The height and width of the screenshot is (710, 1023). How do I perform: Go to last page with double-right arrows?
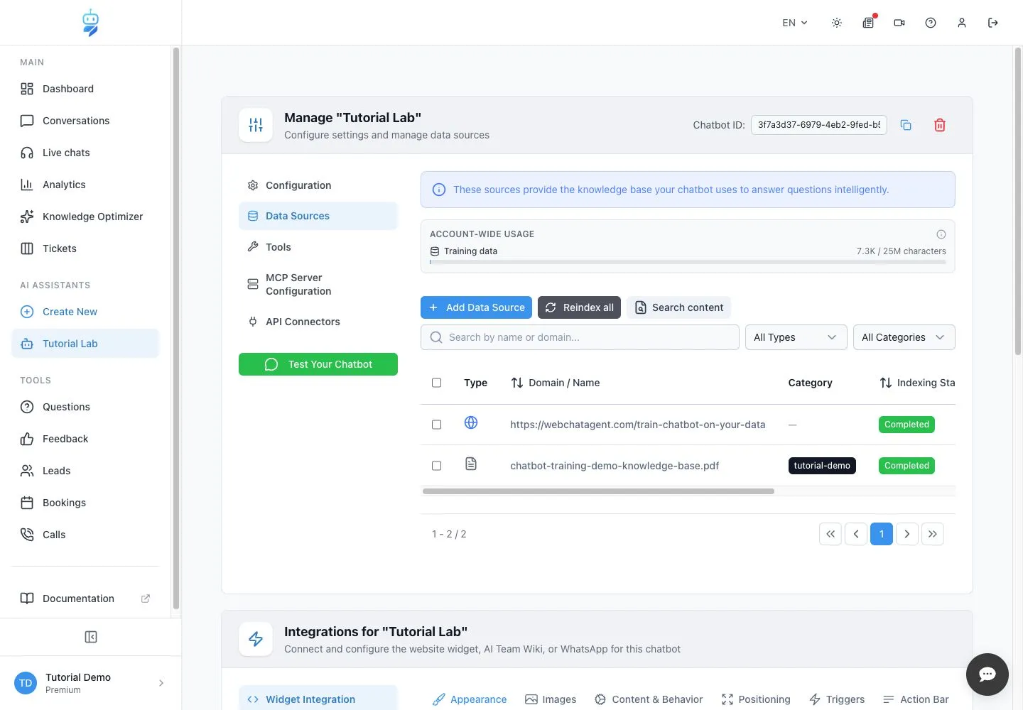(x=933, y=534)
